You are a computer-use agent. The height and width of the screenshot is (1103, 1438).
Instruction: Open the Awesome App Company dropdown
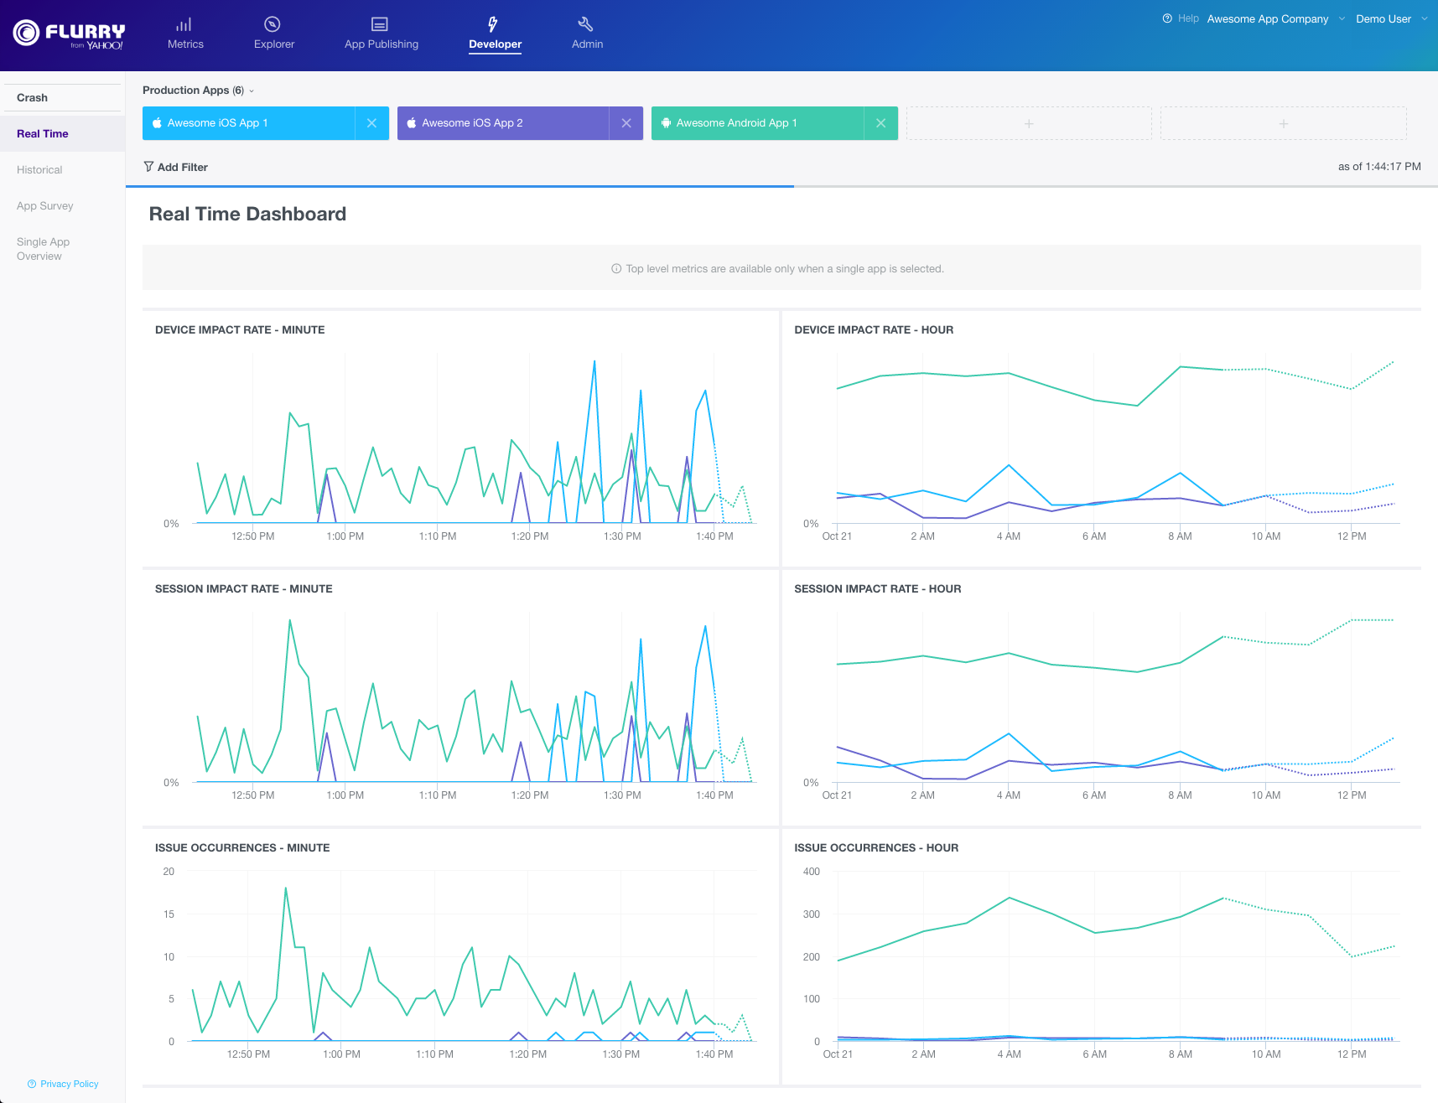1275,18
